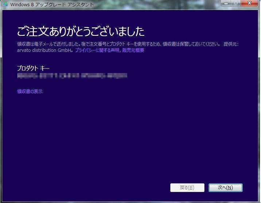Click the Windows 8 アップグレード アシスタント title text
The height and width of the screenshot is (203, 261).
pyautogui.click(x=52, y=4)
